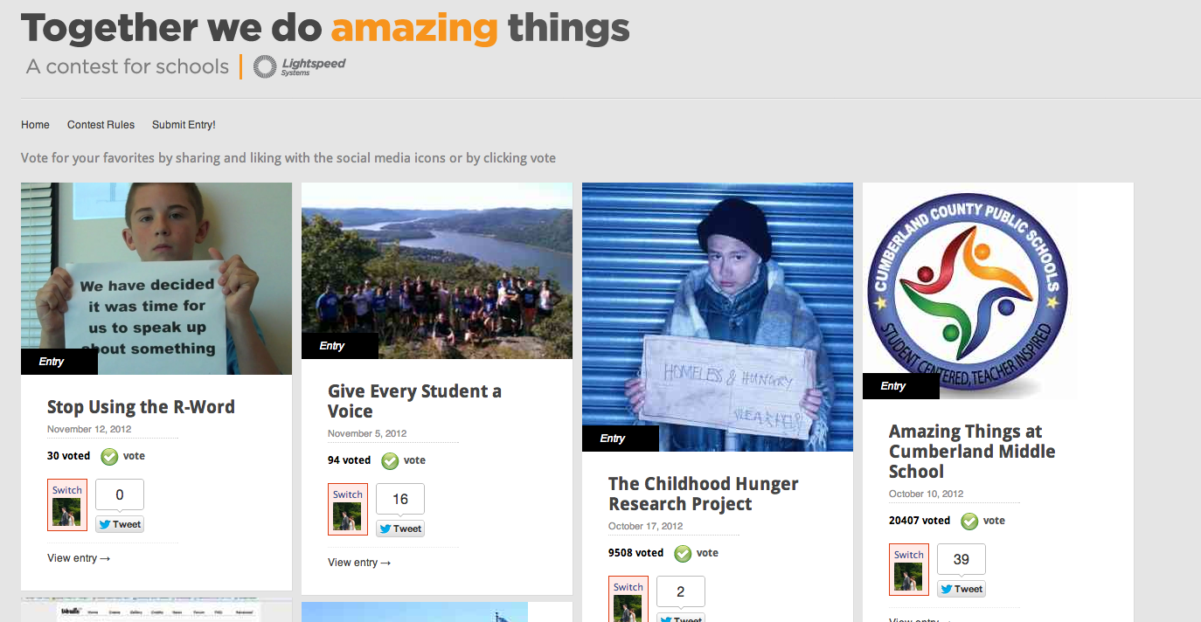The image size is (1201, 622).
Task: Tweet the Cumberland Middle School entry
Action: coord(961,589)
